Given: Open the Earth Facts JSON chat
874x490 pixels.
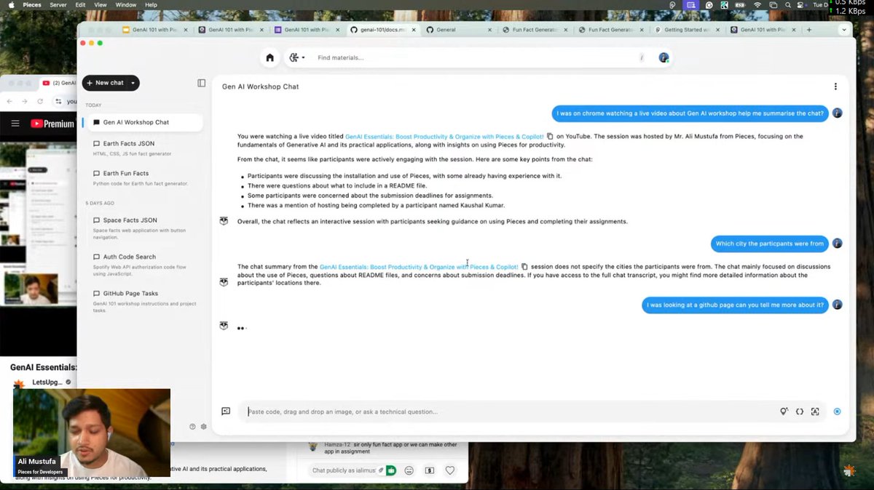Looking at the screenshot, I should point(145,148).
